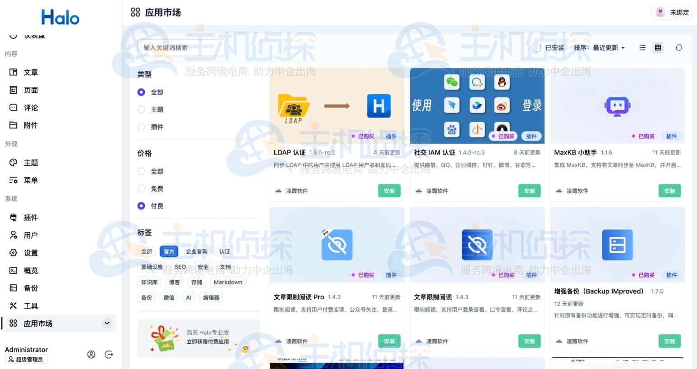This screenshot has width=697, height=369.
Task: Open the 菜单 menus page
Action: 31,180
